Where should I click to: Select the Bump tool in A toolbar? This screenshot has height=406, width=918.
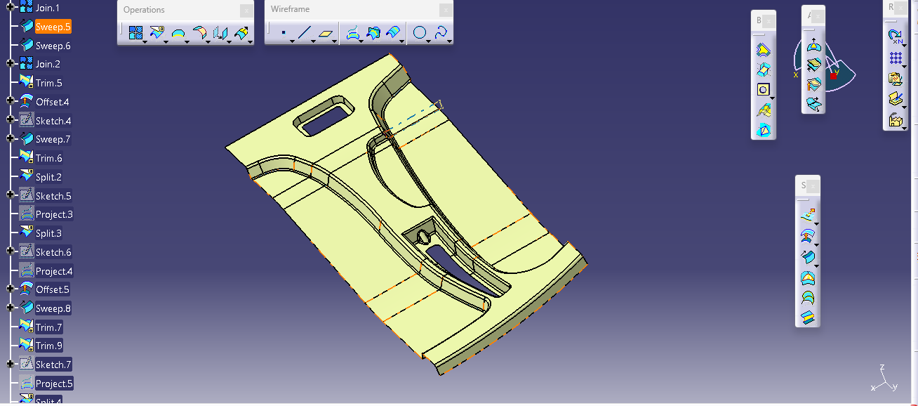813,46
